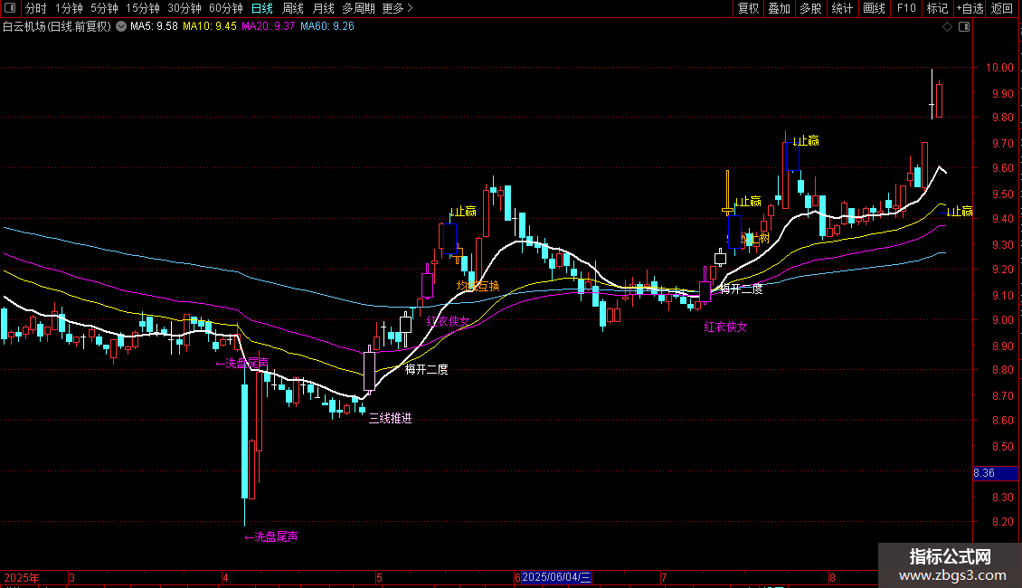Select the 5分钟 period tab
Screen dimensions: 1022x588
(104, 8)
